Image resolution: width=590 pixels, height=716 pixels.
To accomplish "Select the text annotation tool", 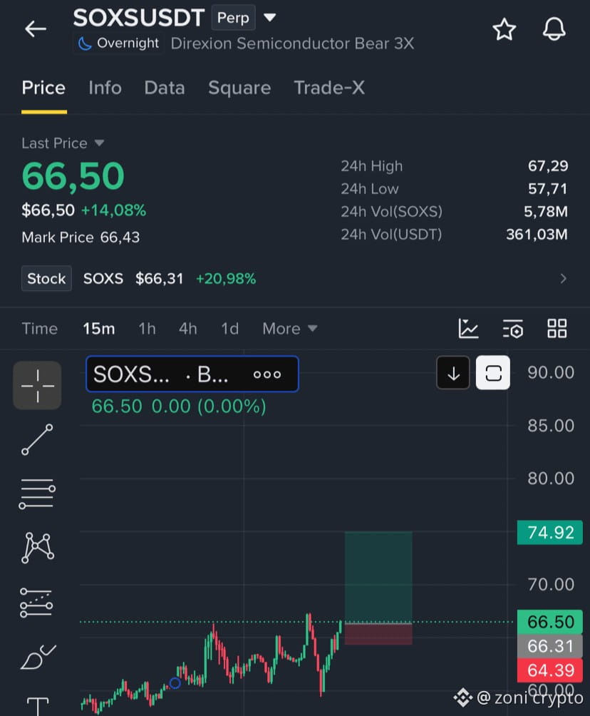I will pos(38,706).
